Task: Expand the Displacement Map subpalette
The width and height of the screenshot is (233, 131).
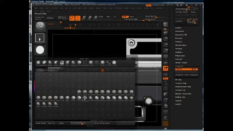Action: click(183, 87)
